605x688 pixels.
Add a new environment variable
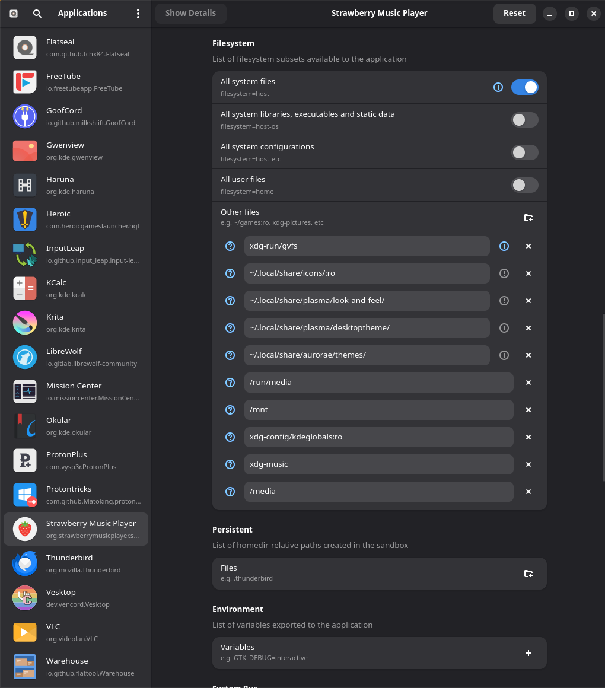point(528,653)
